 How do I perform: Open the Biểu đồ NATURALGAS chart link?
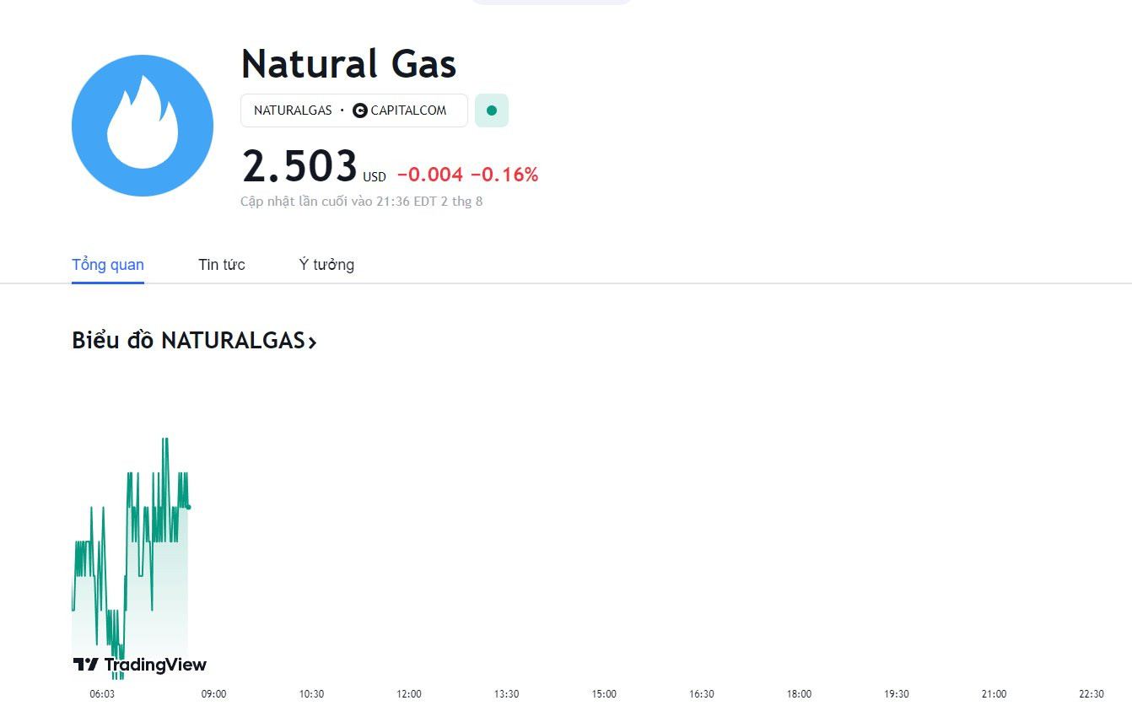187,341
